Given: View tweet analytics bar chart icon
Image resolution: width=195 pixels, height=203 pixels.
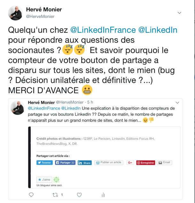Looking at the screenshot, I should click(x=103, y=195).
